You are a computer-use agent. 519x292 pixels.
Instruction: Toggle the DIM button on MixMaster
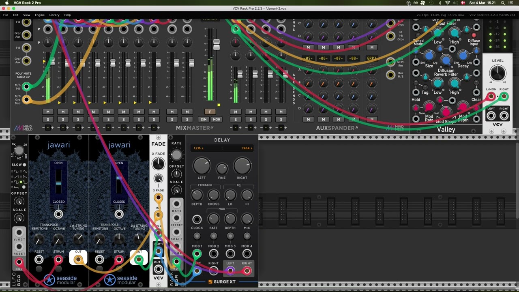tap(204, 119)
